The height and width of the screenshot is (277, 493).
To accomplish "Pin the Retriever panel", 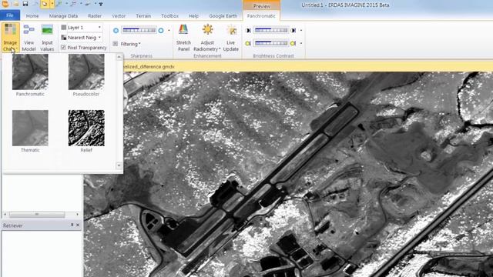I will click(x=72, y=225).
